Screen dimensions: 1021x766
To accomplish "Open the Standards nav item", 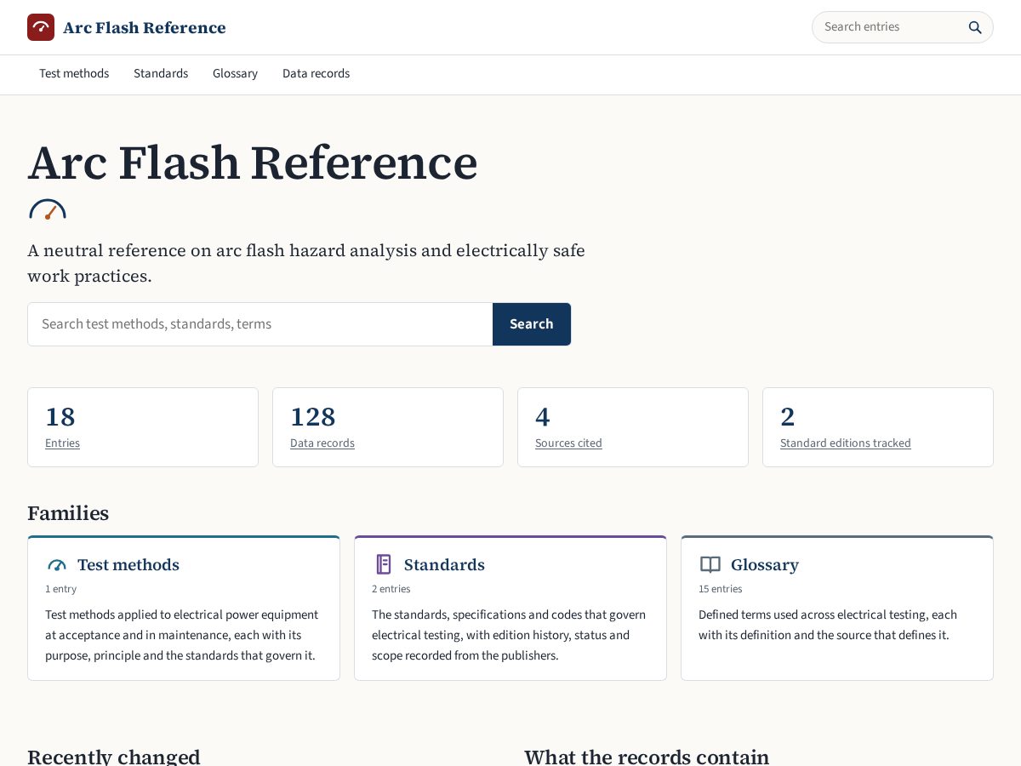I will pyautogui.click(x=161, y=74).
